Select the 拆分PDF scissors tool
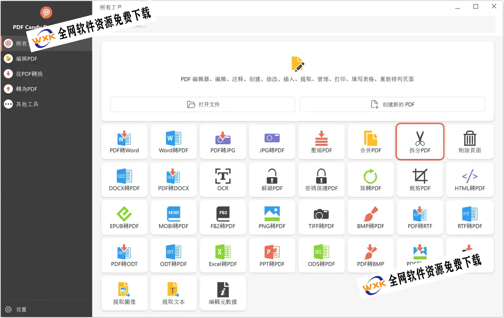Viewport: 504px width, 318px height. click(x=420, y=142)
